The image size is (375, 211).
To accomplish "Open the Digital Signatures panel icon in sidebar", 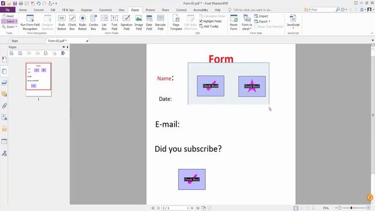I will (x=4, y=154).
